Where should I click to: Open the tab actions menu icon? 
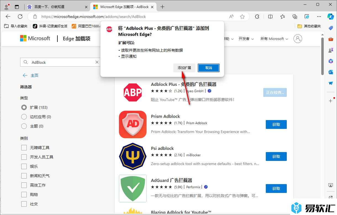coord(17,7)
